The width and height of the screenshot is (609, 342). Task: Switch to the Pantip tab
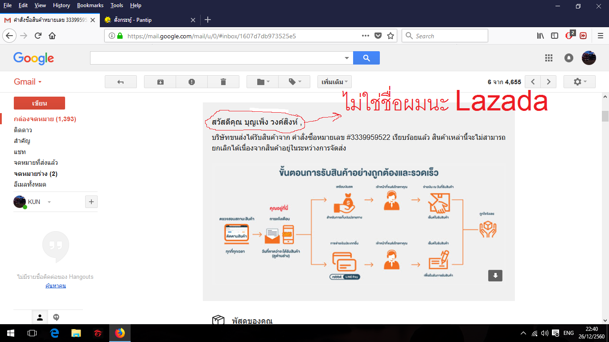click(x=150, y=20)
